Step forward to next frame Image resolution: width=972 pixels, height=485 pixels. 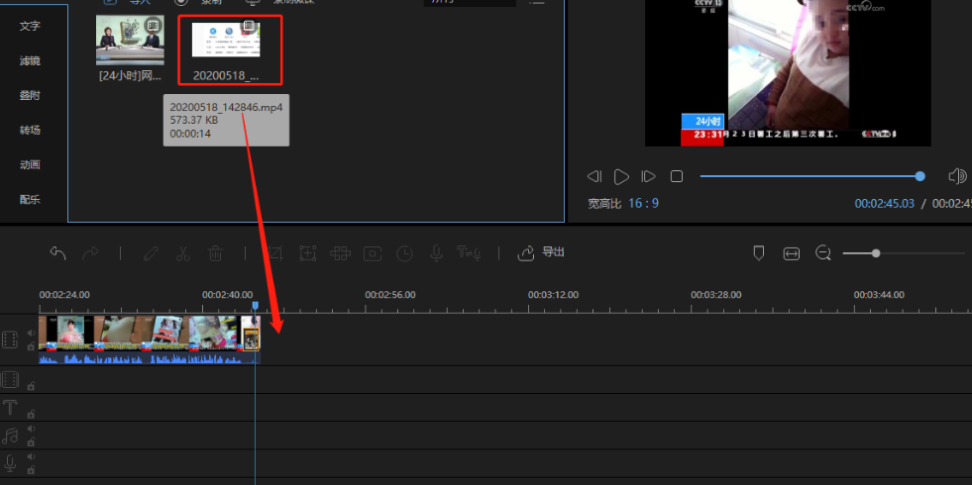[x=648, y=176]
